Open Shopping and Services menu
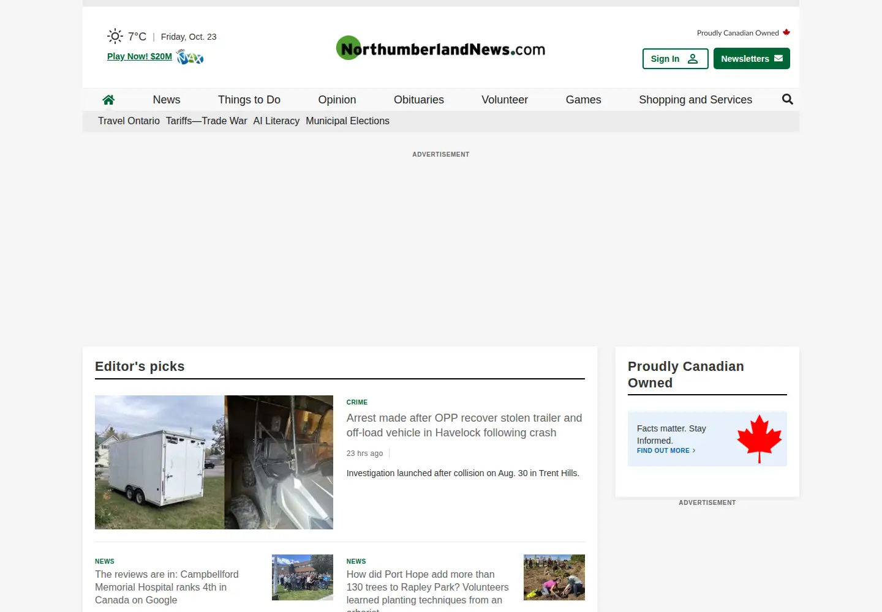This screenshot has height=612, width=882. click(695, 100)
